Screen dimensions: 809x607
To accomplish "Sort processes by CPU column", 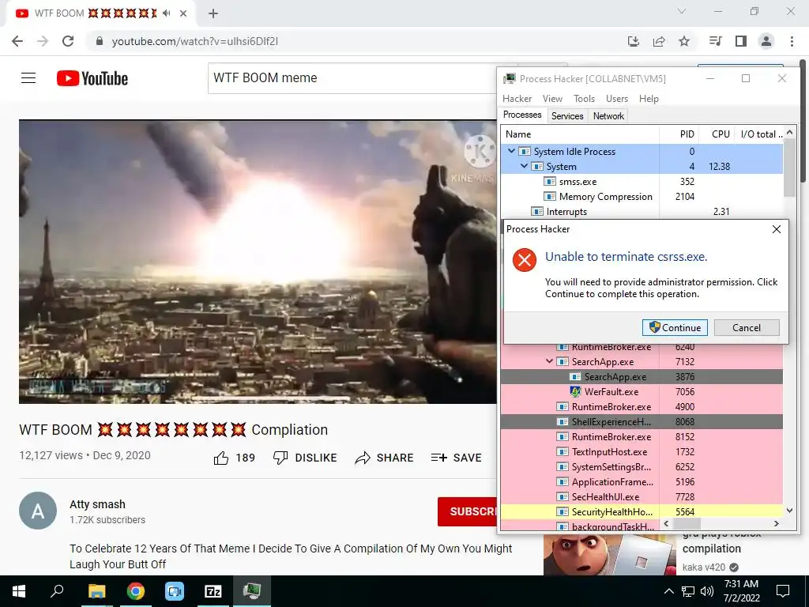I will tap(717, 134).
